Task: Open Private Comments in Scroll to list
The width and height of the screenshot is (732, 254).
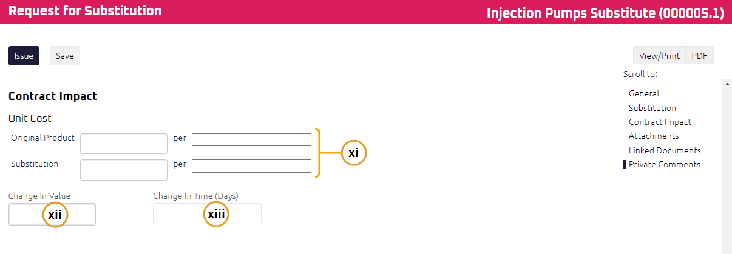Action: 664,164
